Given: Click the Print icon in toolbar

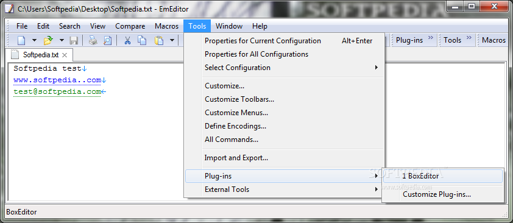Looking at the screenshot, I should coord(93,41).
